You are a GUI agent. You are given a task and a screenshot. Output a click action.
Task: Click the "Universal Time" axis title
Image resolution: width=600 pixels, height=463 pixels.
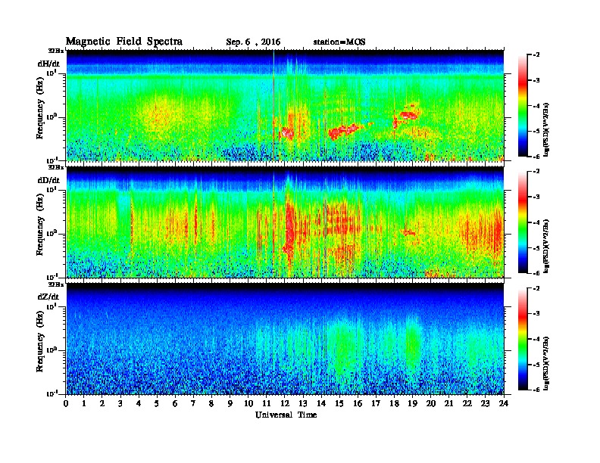point(286,415)
